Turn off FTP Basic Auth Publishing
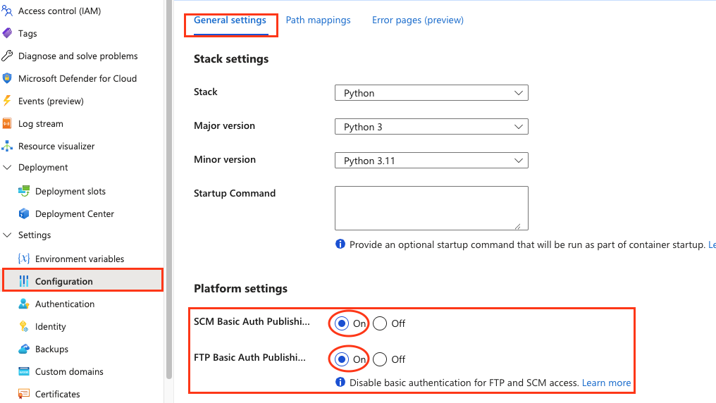Image resolution: width=716 pixels, height=403 pixels. (380, 359)
